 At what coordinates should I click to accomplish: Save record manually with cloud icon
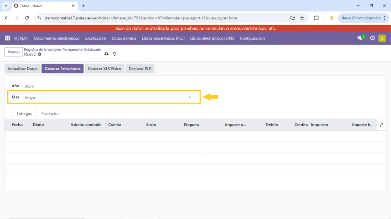[x=106, y=54]
